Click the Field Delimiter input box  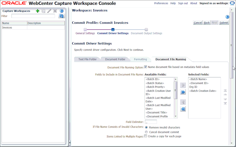151,122
